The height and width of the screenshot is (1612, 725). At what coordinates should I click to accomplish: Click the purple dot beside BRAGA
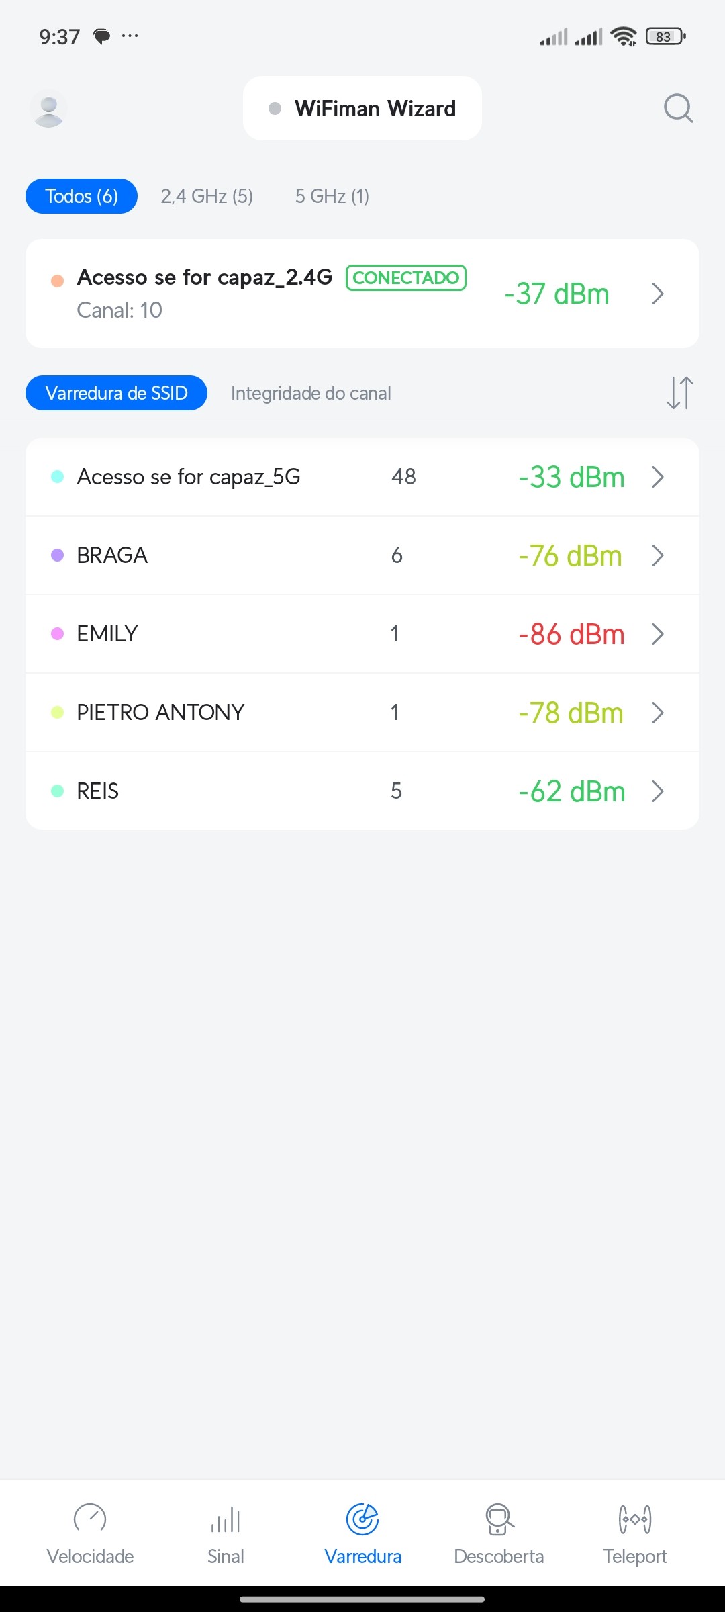[x=58, y=555]
